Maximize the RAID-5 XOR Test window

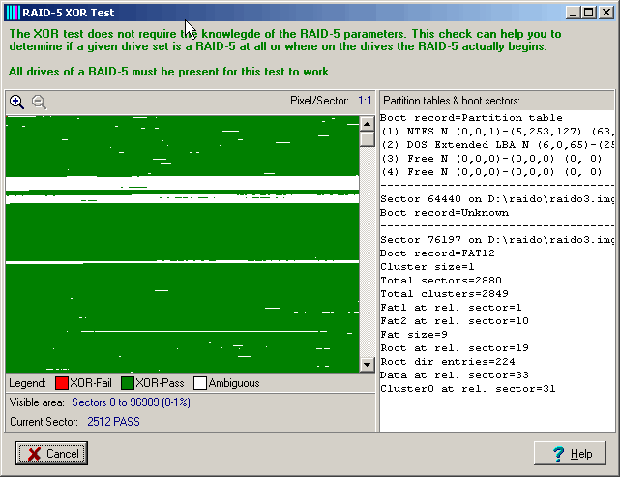pos(588,13)
